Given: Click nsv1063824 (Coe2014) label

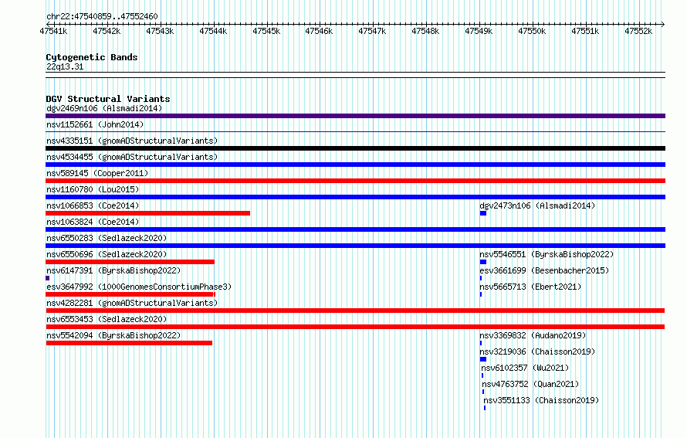Looking at the screenshot, I should (93, 222).
